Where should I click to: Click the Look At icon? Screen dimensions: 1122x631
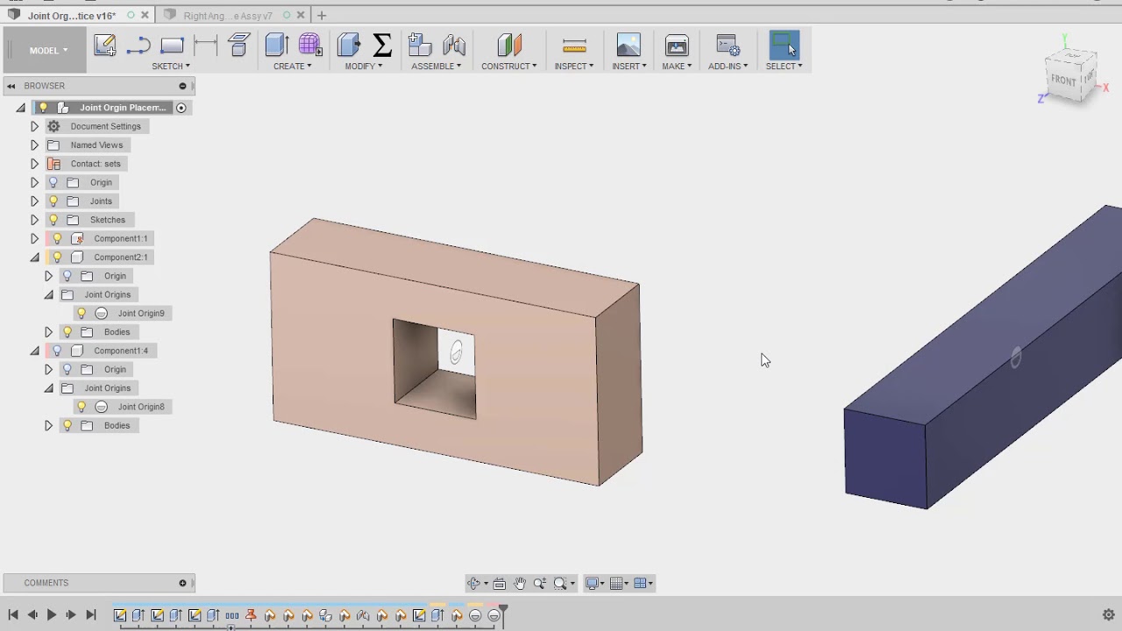click(x=500, y=584)
